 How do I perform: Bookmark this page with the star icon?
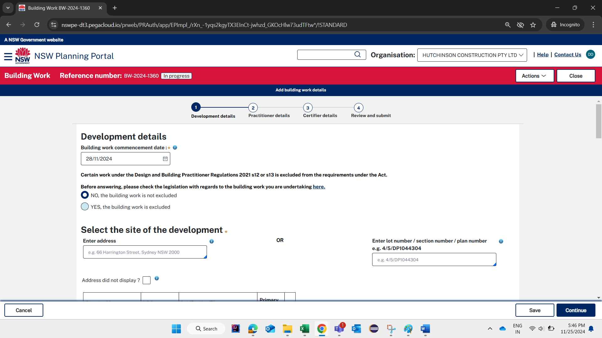(x=533, y=25)
